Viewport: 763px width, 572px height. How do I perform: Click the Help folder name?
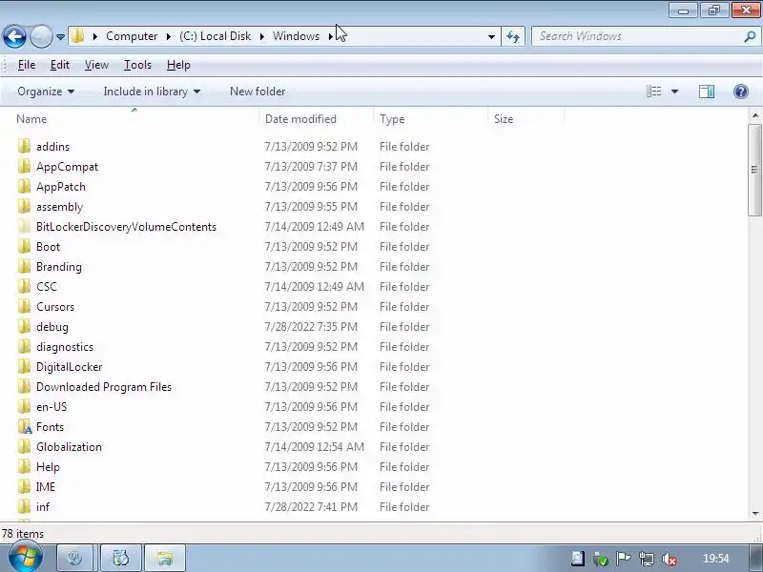tap(48, 467)
